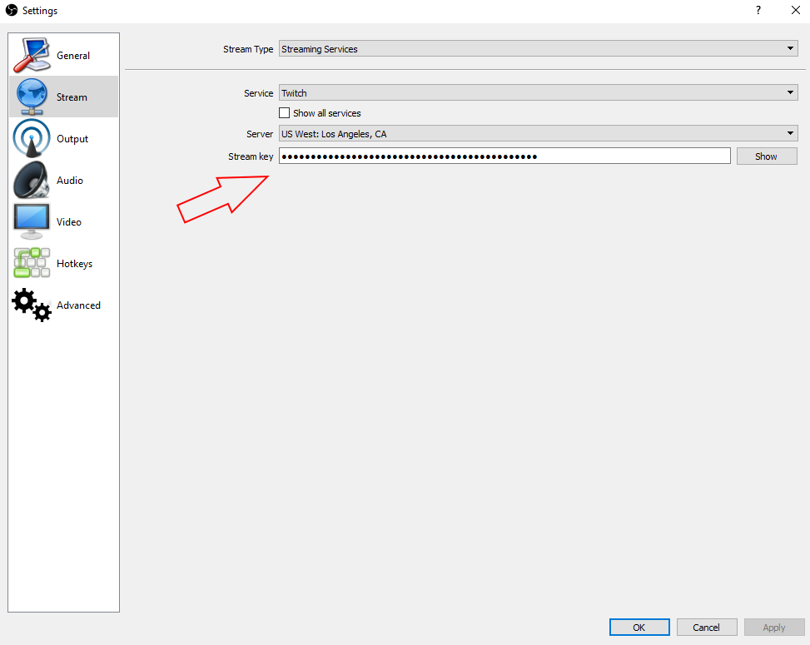Expand the Service dropdown showing Twitch
Screen dimensions: 810x645
pyautogui.click(x=539, y=92)
